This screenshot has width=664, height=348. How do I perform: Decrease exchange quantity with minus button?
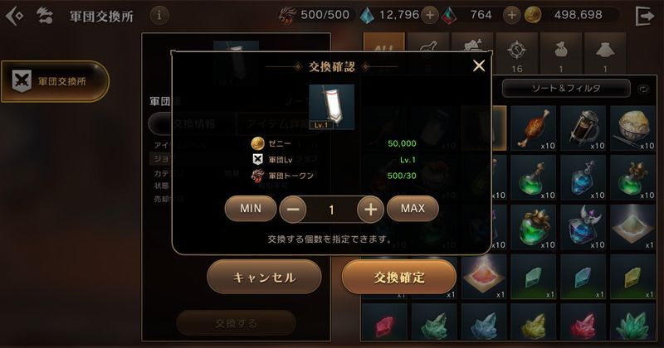click(x=293, y=210)
